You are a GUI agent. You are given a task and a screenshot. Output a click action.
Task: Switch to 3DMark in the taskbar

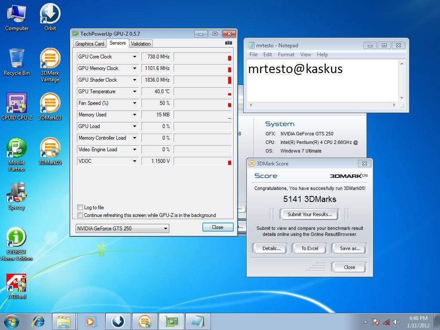tap(144, 321)
